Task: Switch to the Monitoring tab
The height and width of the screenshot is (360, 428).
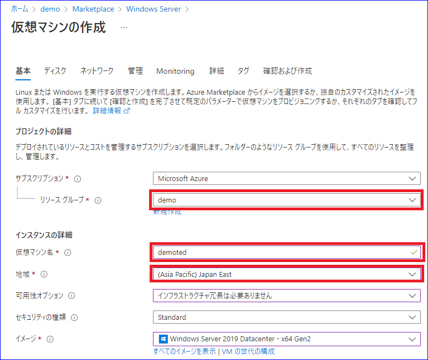Action: [175, 71]
